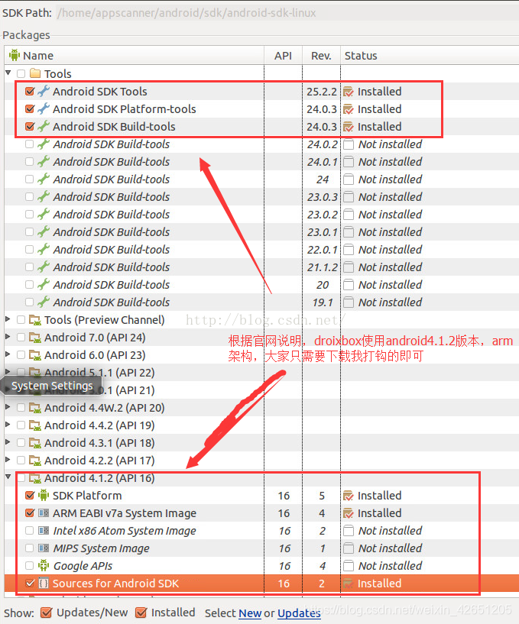Click the SDK Path field
519x624 pixels.
point(287,13)
